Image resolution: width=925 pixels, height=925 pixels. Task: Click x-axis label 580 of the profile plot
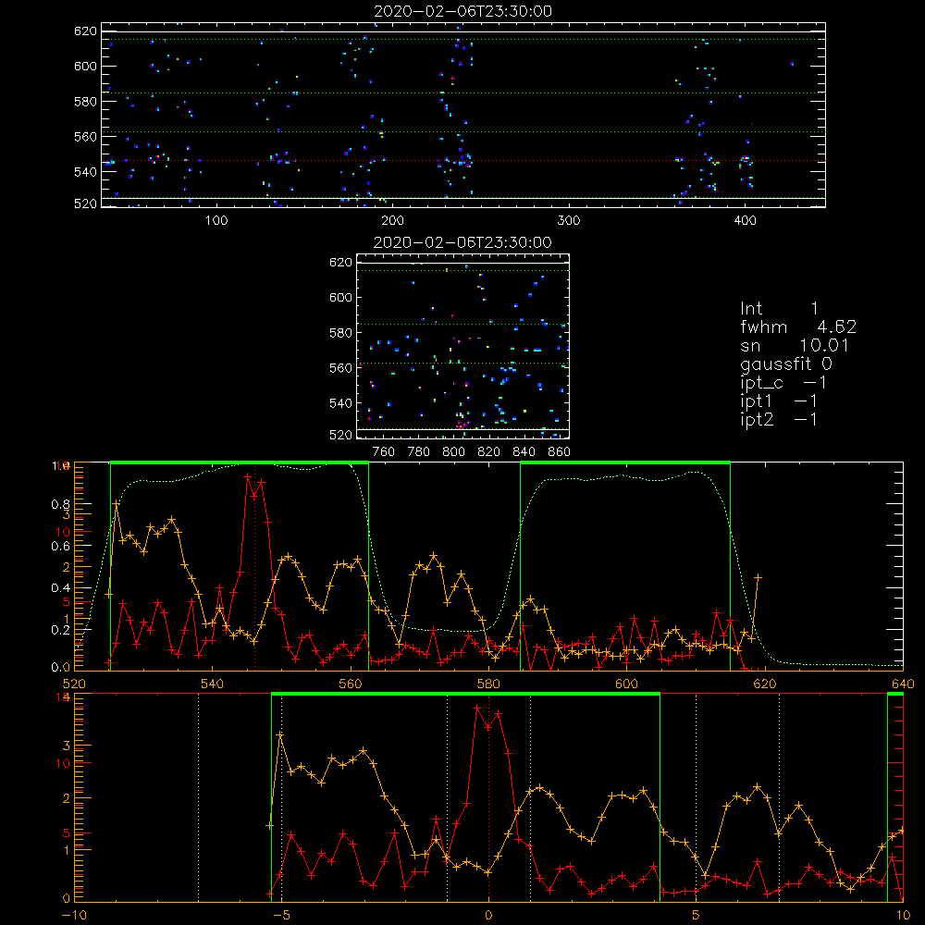pyautogui.click(x=488, y=684)
